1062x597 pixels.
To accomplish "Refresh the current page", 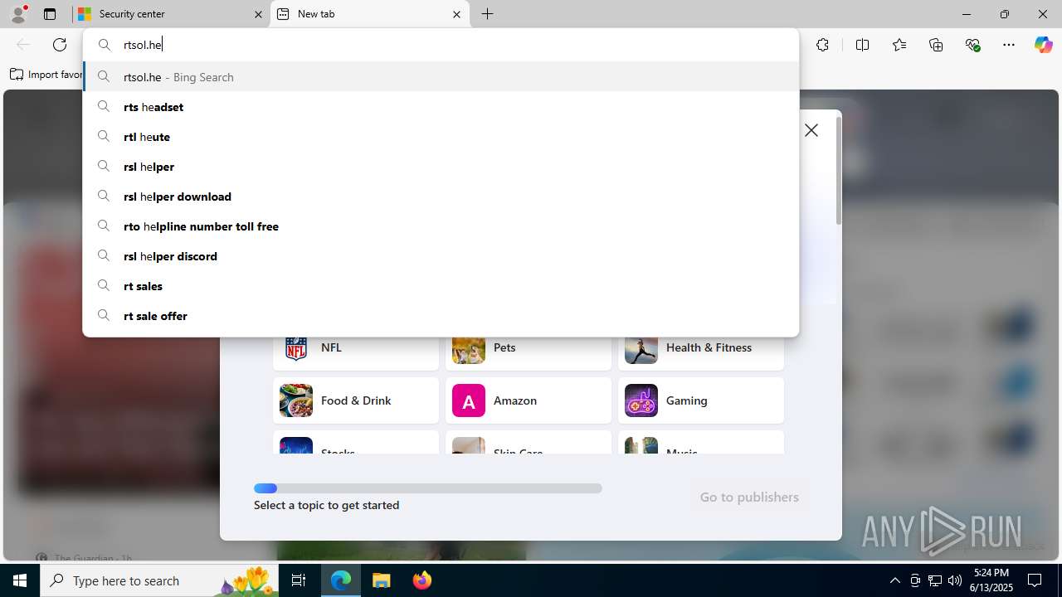I will coord(60,45).
